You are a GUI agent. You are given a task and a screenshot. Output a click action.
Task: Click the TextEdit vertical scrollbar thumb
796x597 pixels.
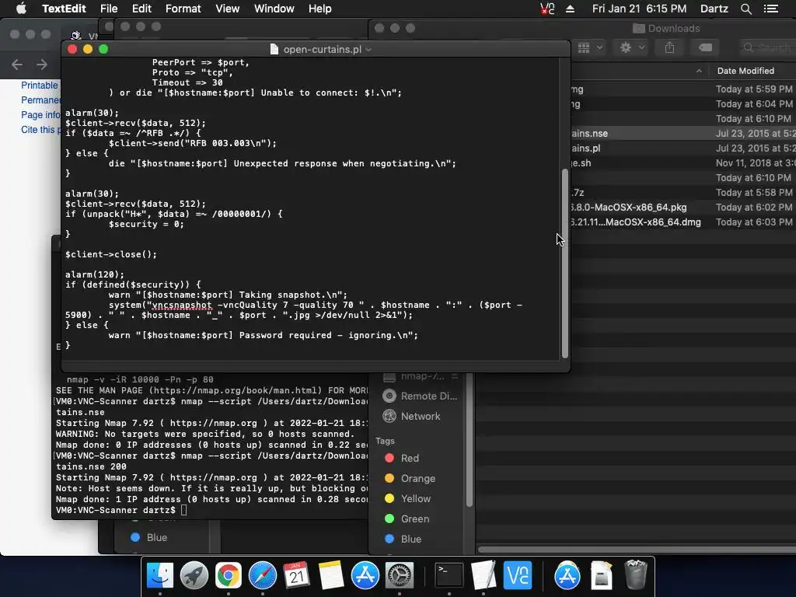(x=564, y=264)
